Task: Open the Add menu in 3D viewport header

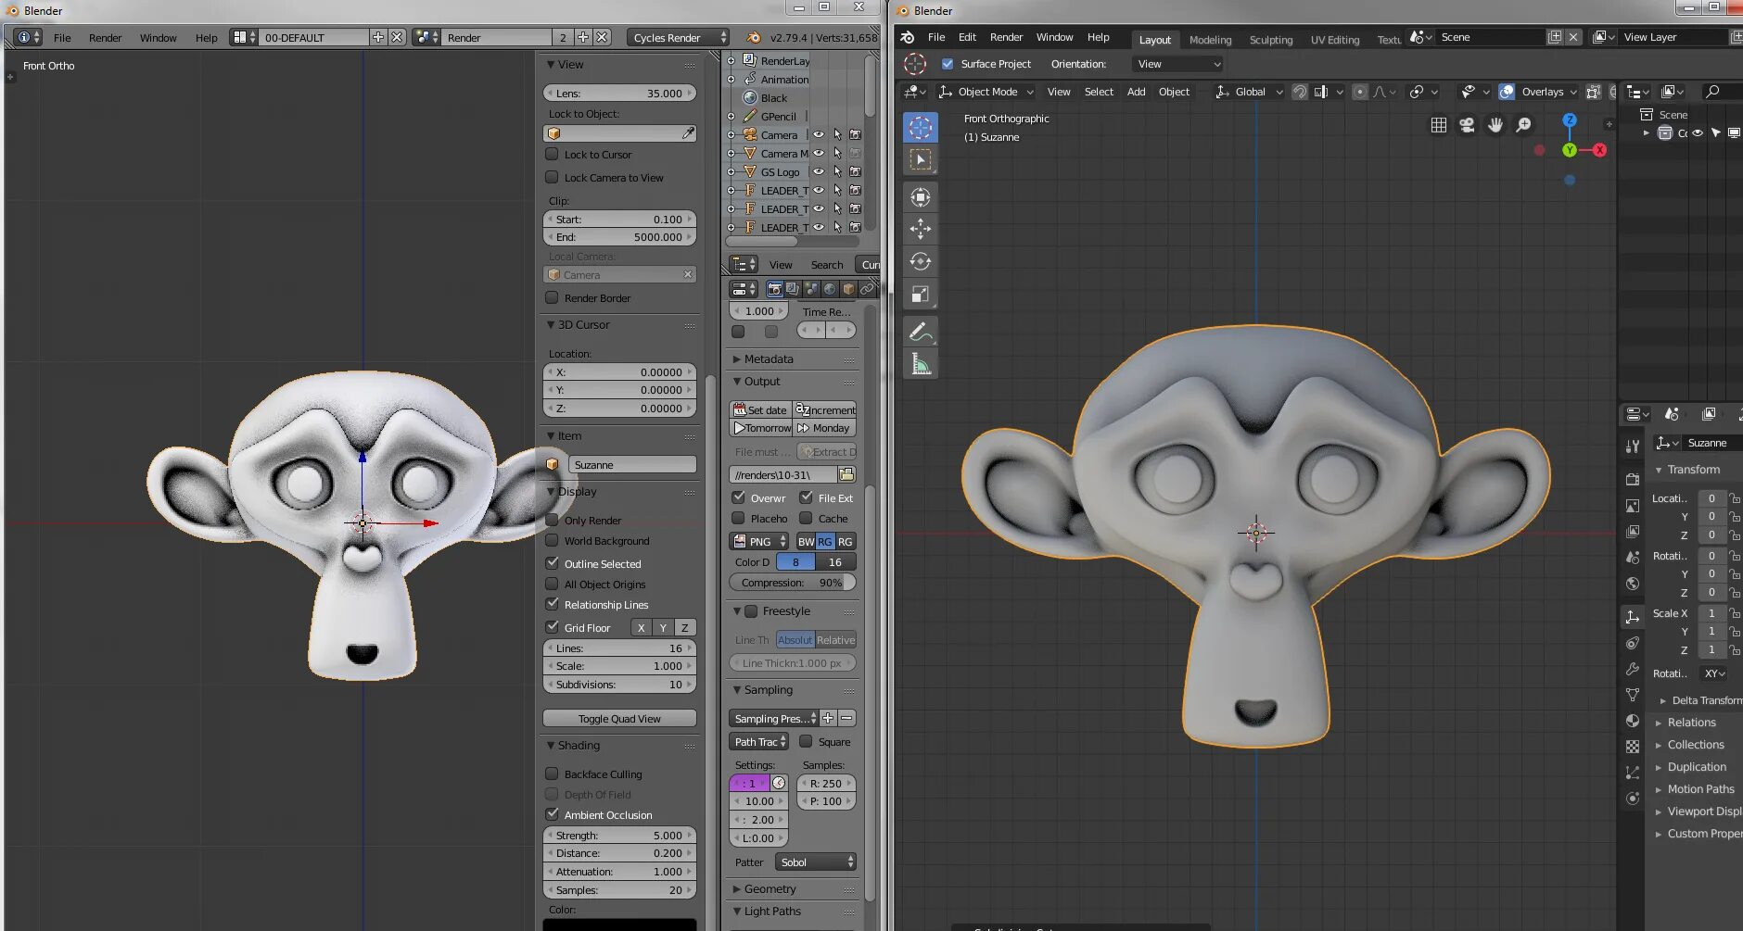Action: pos(1136,92)
